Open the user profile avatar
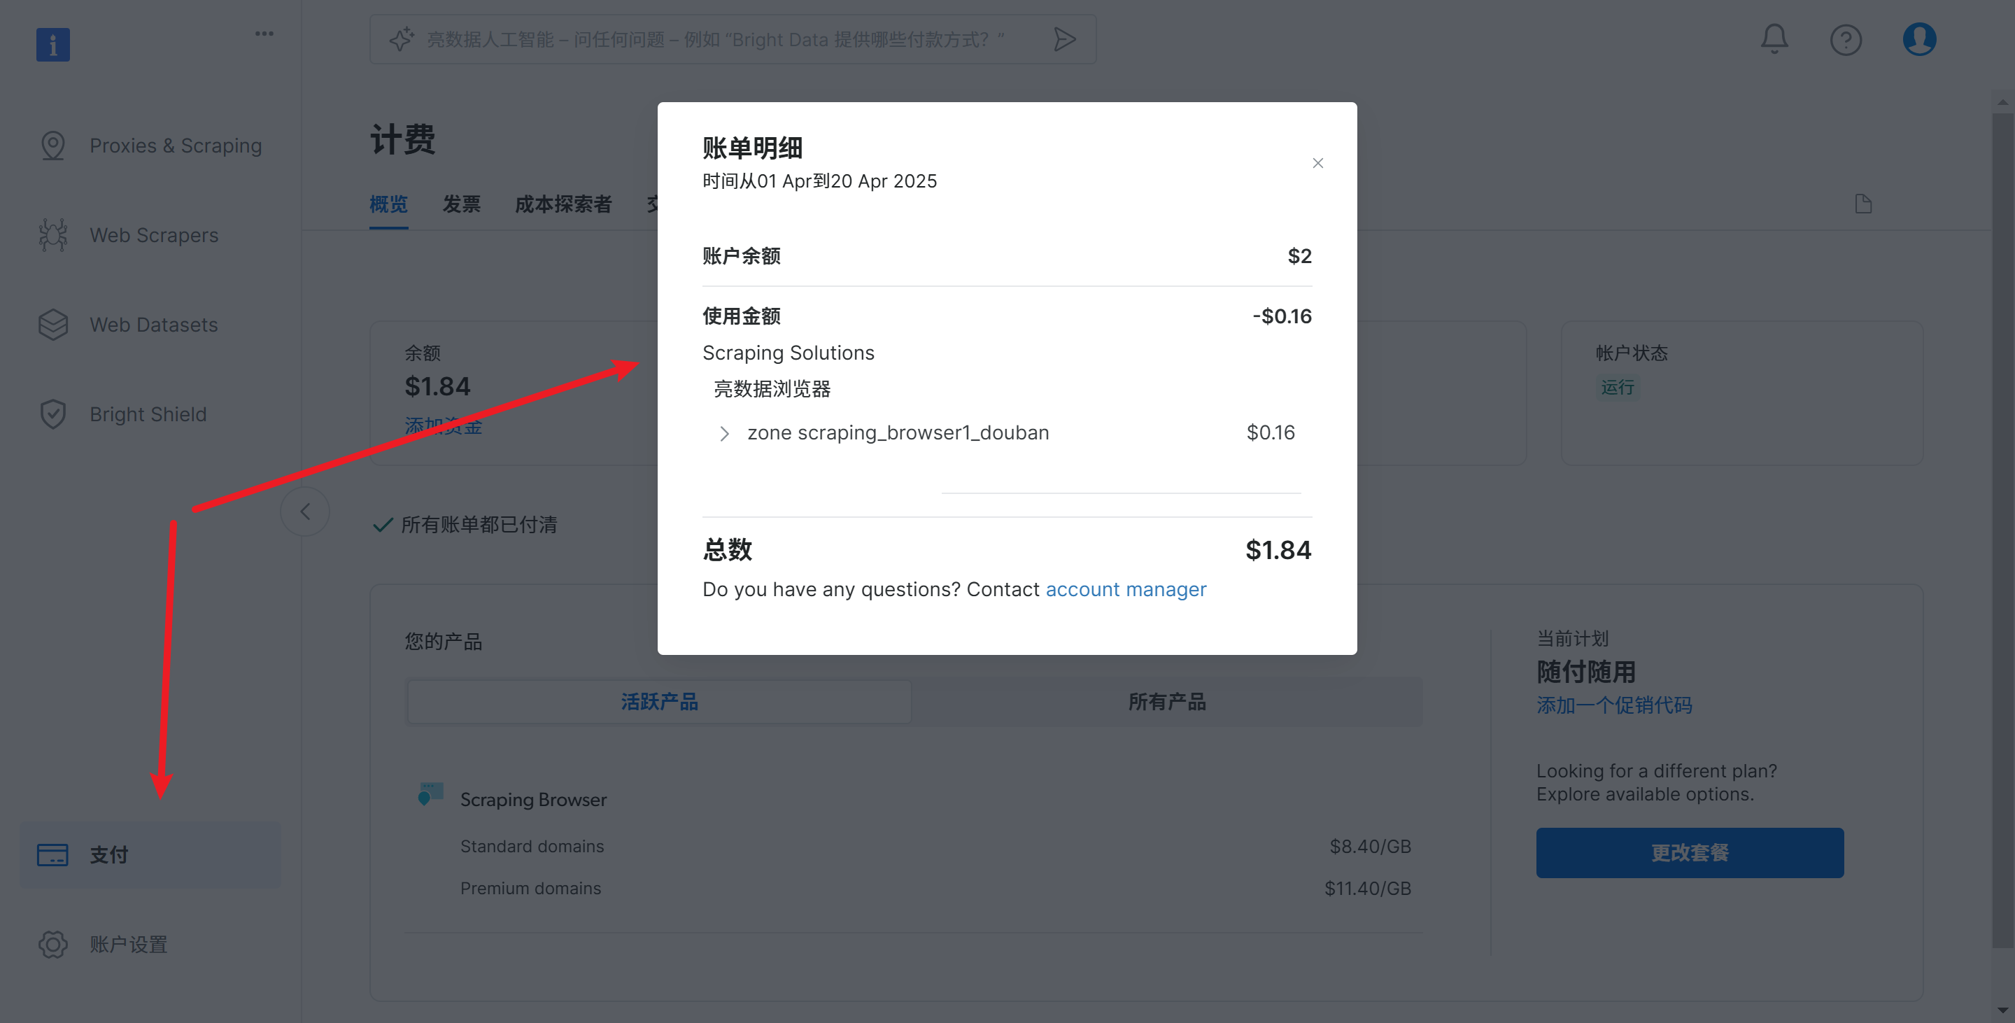Screen dimensions: 2015x1023 point(1918,38)
